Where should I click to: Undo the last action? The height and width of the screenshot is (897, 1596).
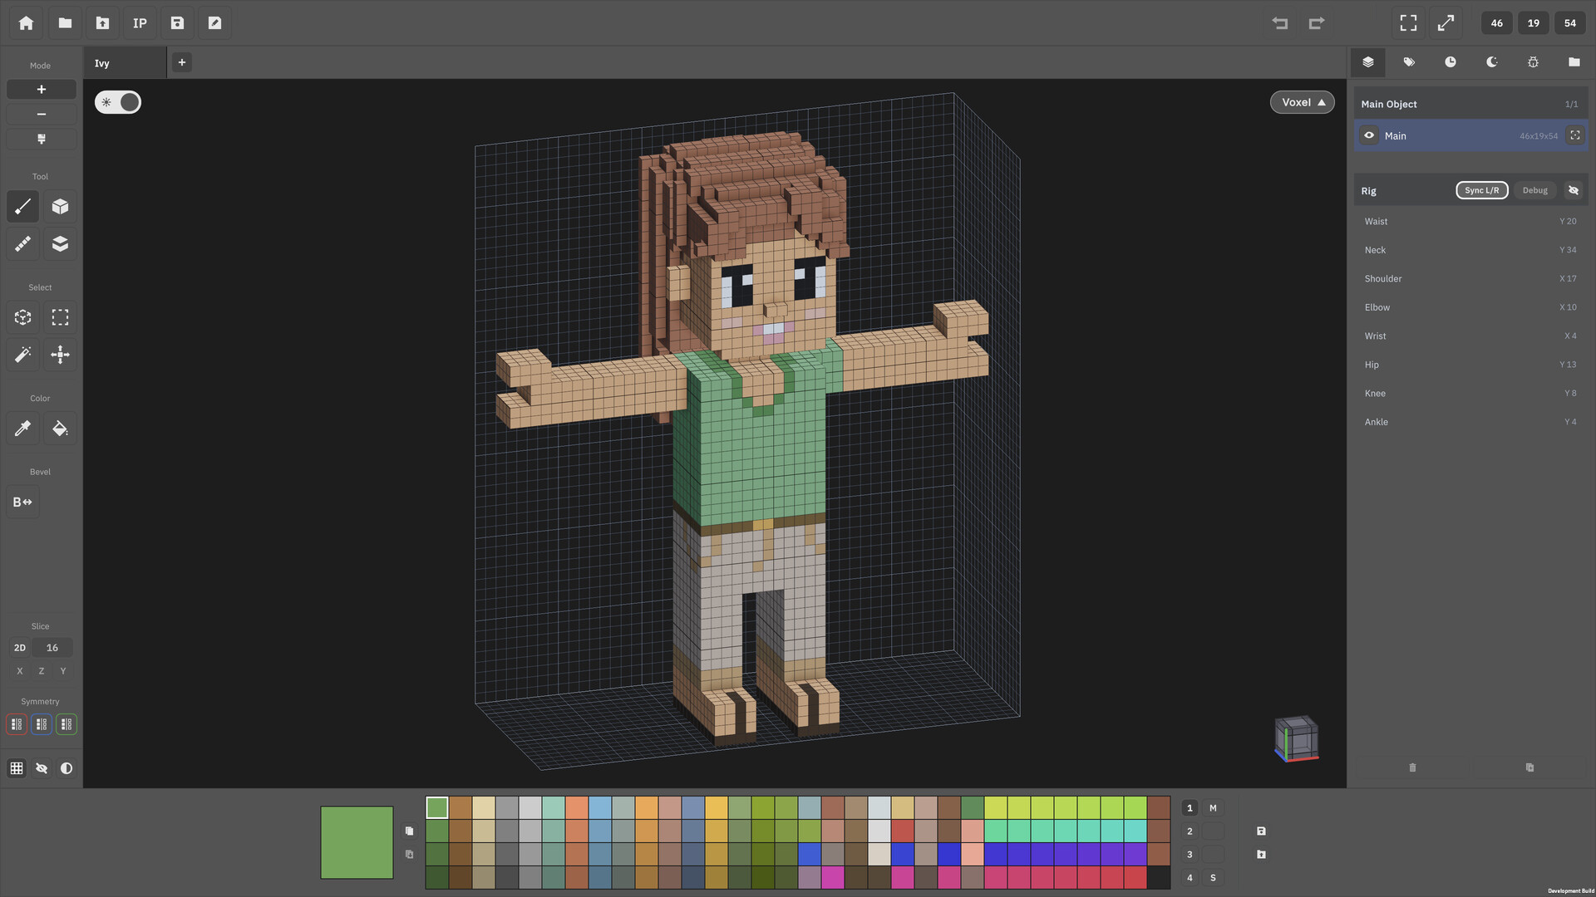(1280, 23)
